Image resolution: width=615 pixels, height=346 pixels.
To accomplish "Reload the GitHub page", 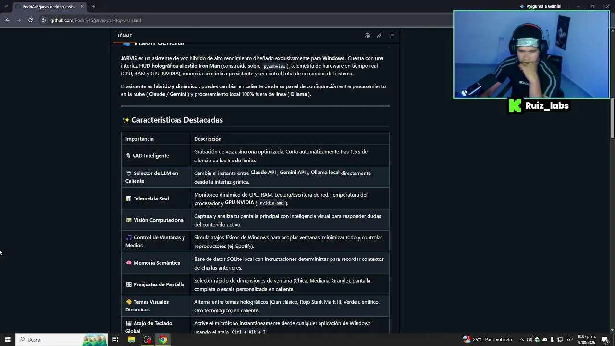I will coord(30,20).
